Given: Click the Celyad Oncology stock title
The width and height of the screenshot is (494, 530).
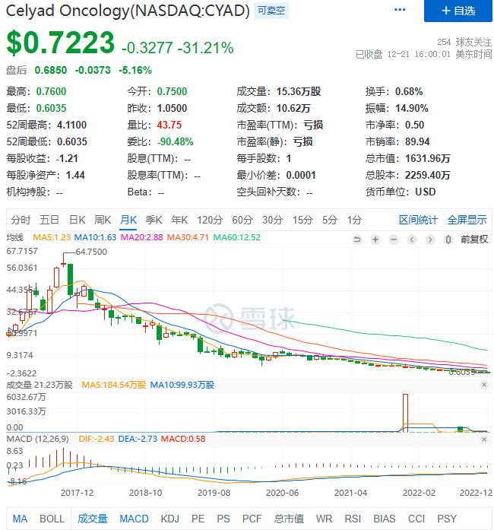Looking at the screenshot, I should pyautogui.click(x=128, y=11).
